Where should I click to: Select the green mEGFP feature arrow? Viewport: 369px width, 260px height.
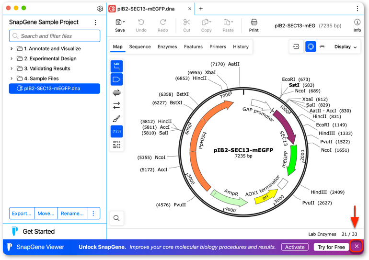[292, 160]
